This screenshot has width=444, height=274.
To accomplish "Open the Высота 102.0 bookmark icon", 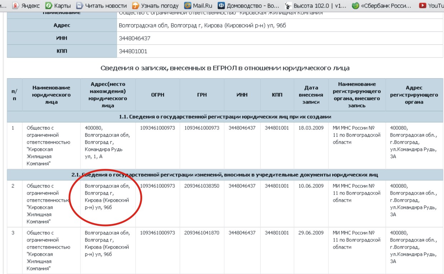I will [x=288, y=5].
